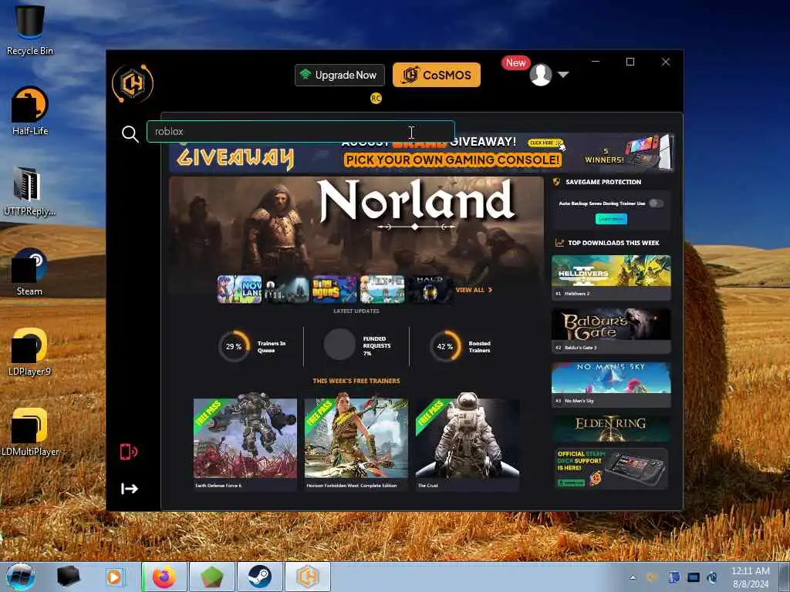
Task: Click the red New badge
Action: (515, 62)
